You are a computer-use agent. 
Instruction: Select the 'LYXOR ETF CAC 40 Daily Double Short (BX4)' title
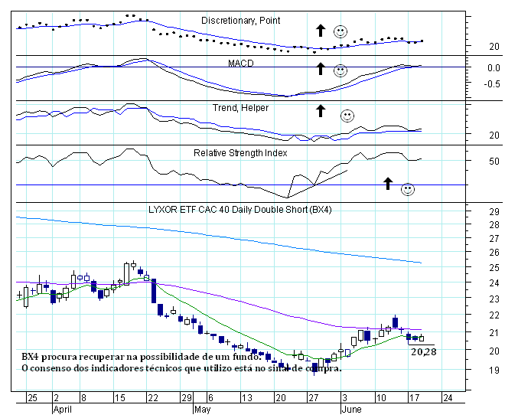240,210
